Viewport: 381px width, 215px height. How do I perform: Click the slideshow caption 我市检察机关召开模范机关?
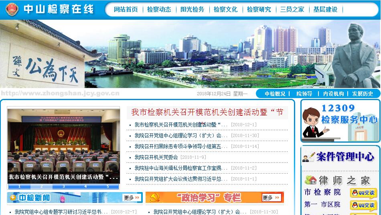pyautogui.click(x=63, y=177)
